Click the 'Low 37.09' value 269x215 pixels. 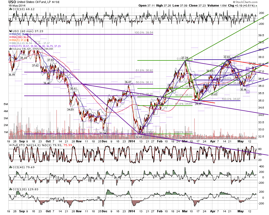(x=180, y=5)
